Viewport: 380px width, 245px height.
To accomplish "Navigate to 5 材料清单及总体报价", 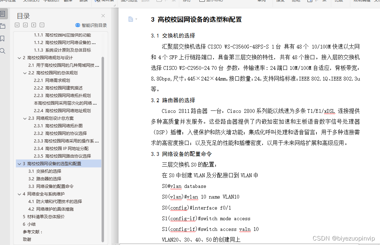I will (x=44, y=216).
